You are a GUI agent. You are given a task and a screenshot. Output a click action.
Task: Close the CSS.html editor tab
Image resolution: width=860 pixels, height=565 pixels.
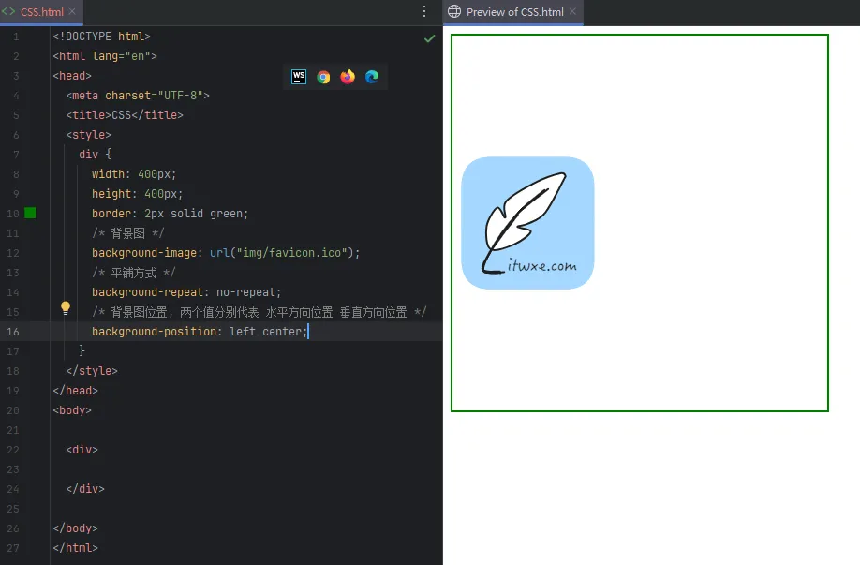coord(72,11)
